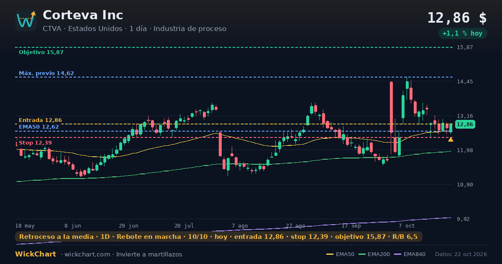Click the 13,16 price axis value

coord(465,116)
